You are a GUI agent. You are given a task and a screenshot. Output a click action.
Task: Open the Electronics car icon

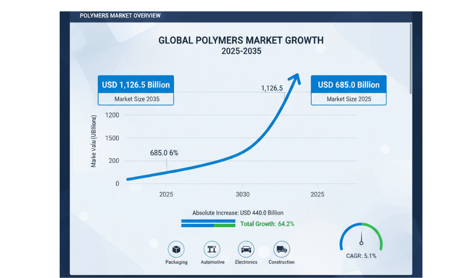coord(246,249)
